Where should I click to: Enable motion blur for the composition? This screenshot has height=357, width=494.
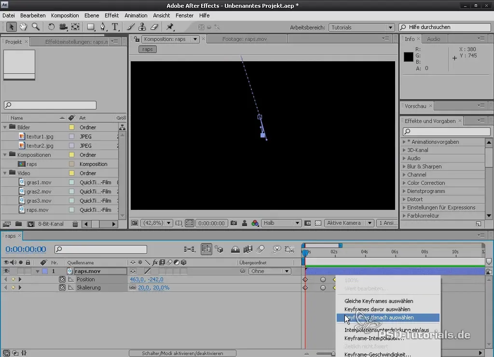[260, 249]
